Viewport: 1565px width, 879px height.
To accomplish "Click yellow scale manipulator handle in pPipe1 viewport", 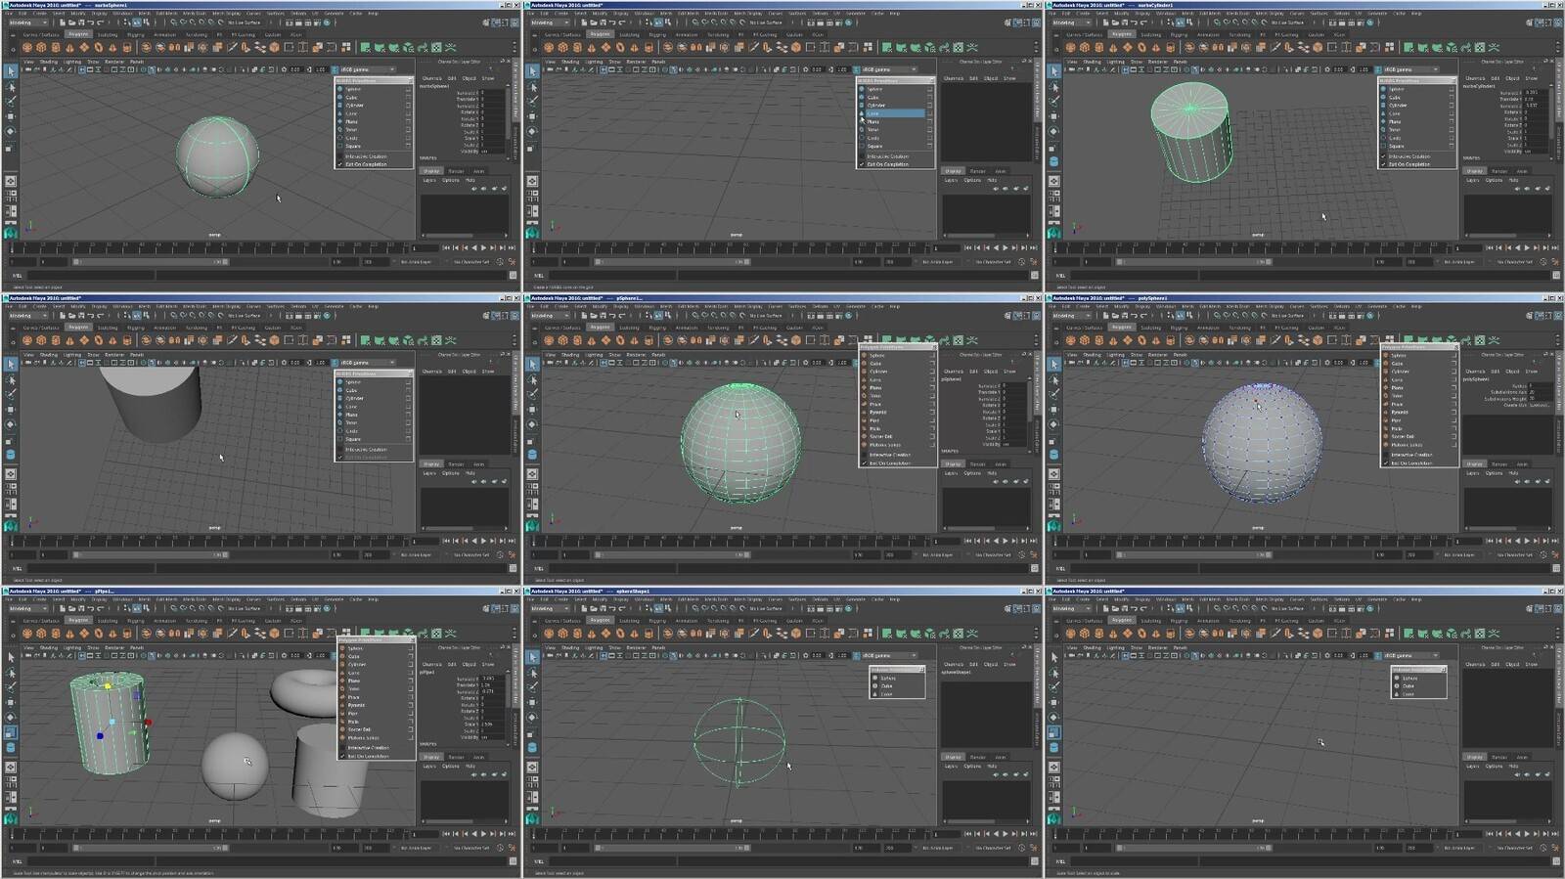I will point(108,685).
